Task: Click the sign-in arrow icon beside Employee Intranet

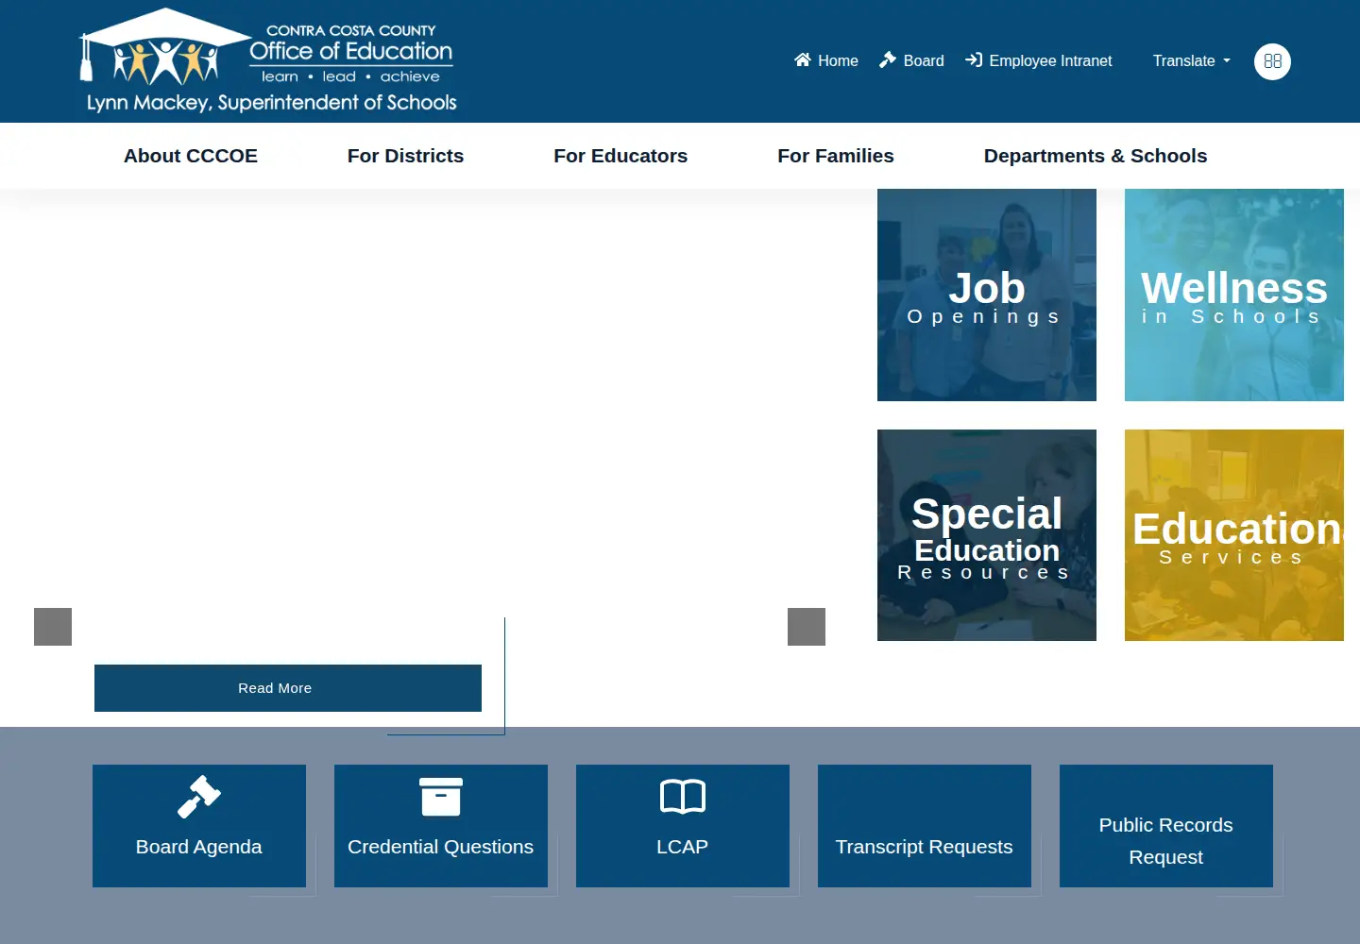Action: (974, 59)
